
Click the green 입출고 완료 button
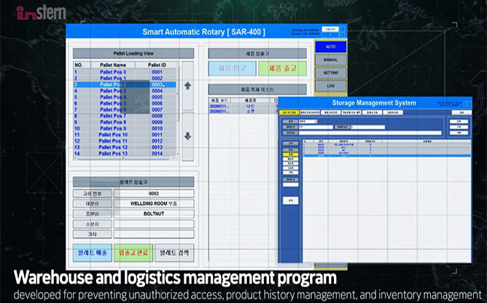(133, 253)
